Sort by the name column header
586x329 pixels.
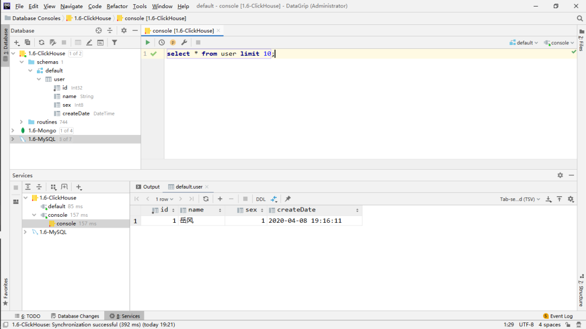tap(201, 210)
